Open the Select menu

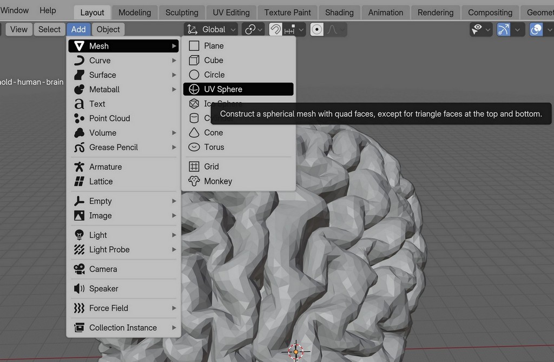pos(49,29)
